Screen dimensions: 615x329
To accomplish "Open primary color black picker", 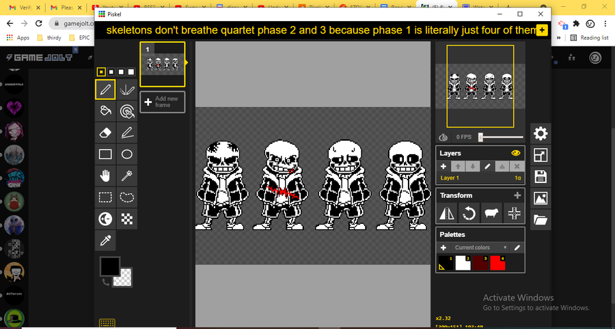I will (110, 267).
